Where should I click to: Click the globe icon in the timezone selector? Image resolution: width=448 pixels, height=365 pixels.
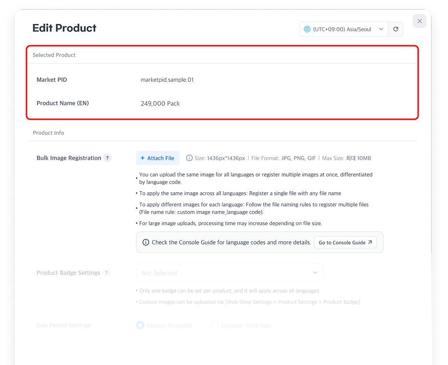click(307, 29)
